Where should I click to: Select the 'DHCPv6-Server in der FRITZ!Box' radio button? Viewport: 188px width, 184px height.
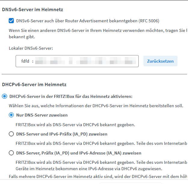coord(5,96)
